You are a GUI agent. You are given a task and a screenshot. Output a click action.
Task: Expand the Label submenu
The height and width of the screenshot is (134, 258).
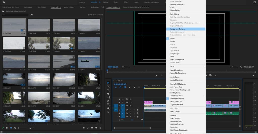pos(186,66)
